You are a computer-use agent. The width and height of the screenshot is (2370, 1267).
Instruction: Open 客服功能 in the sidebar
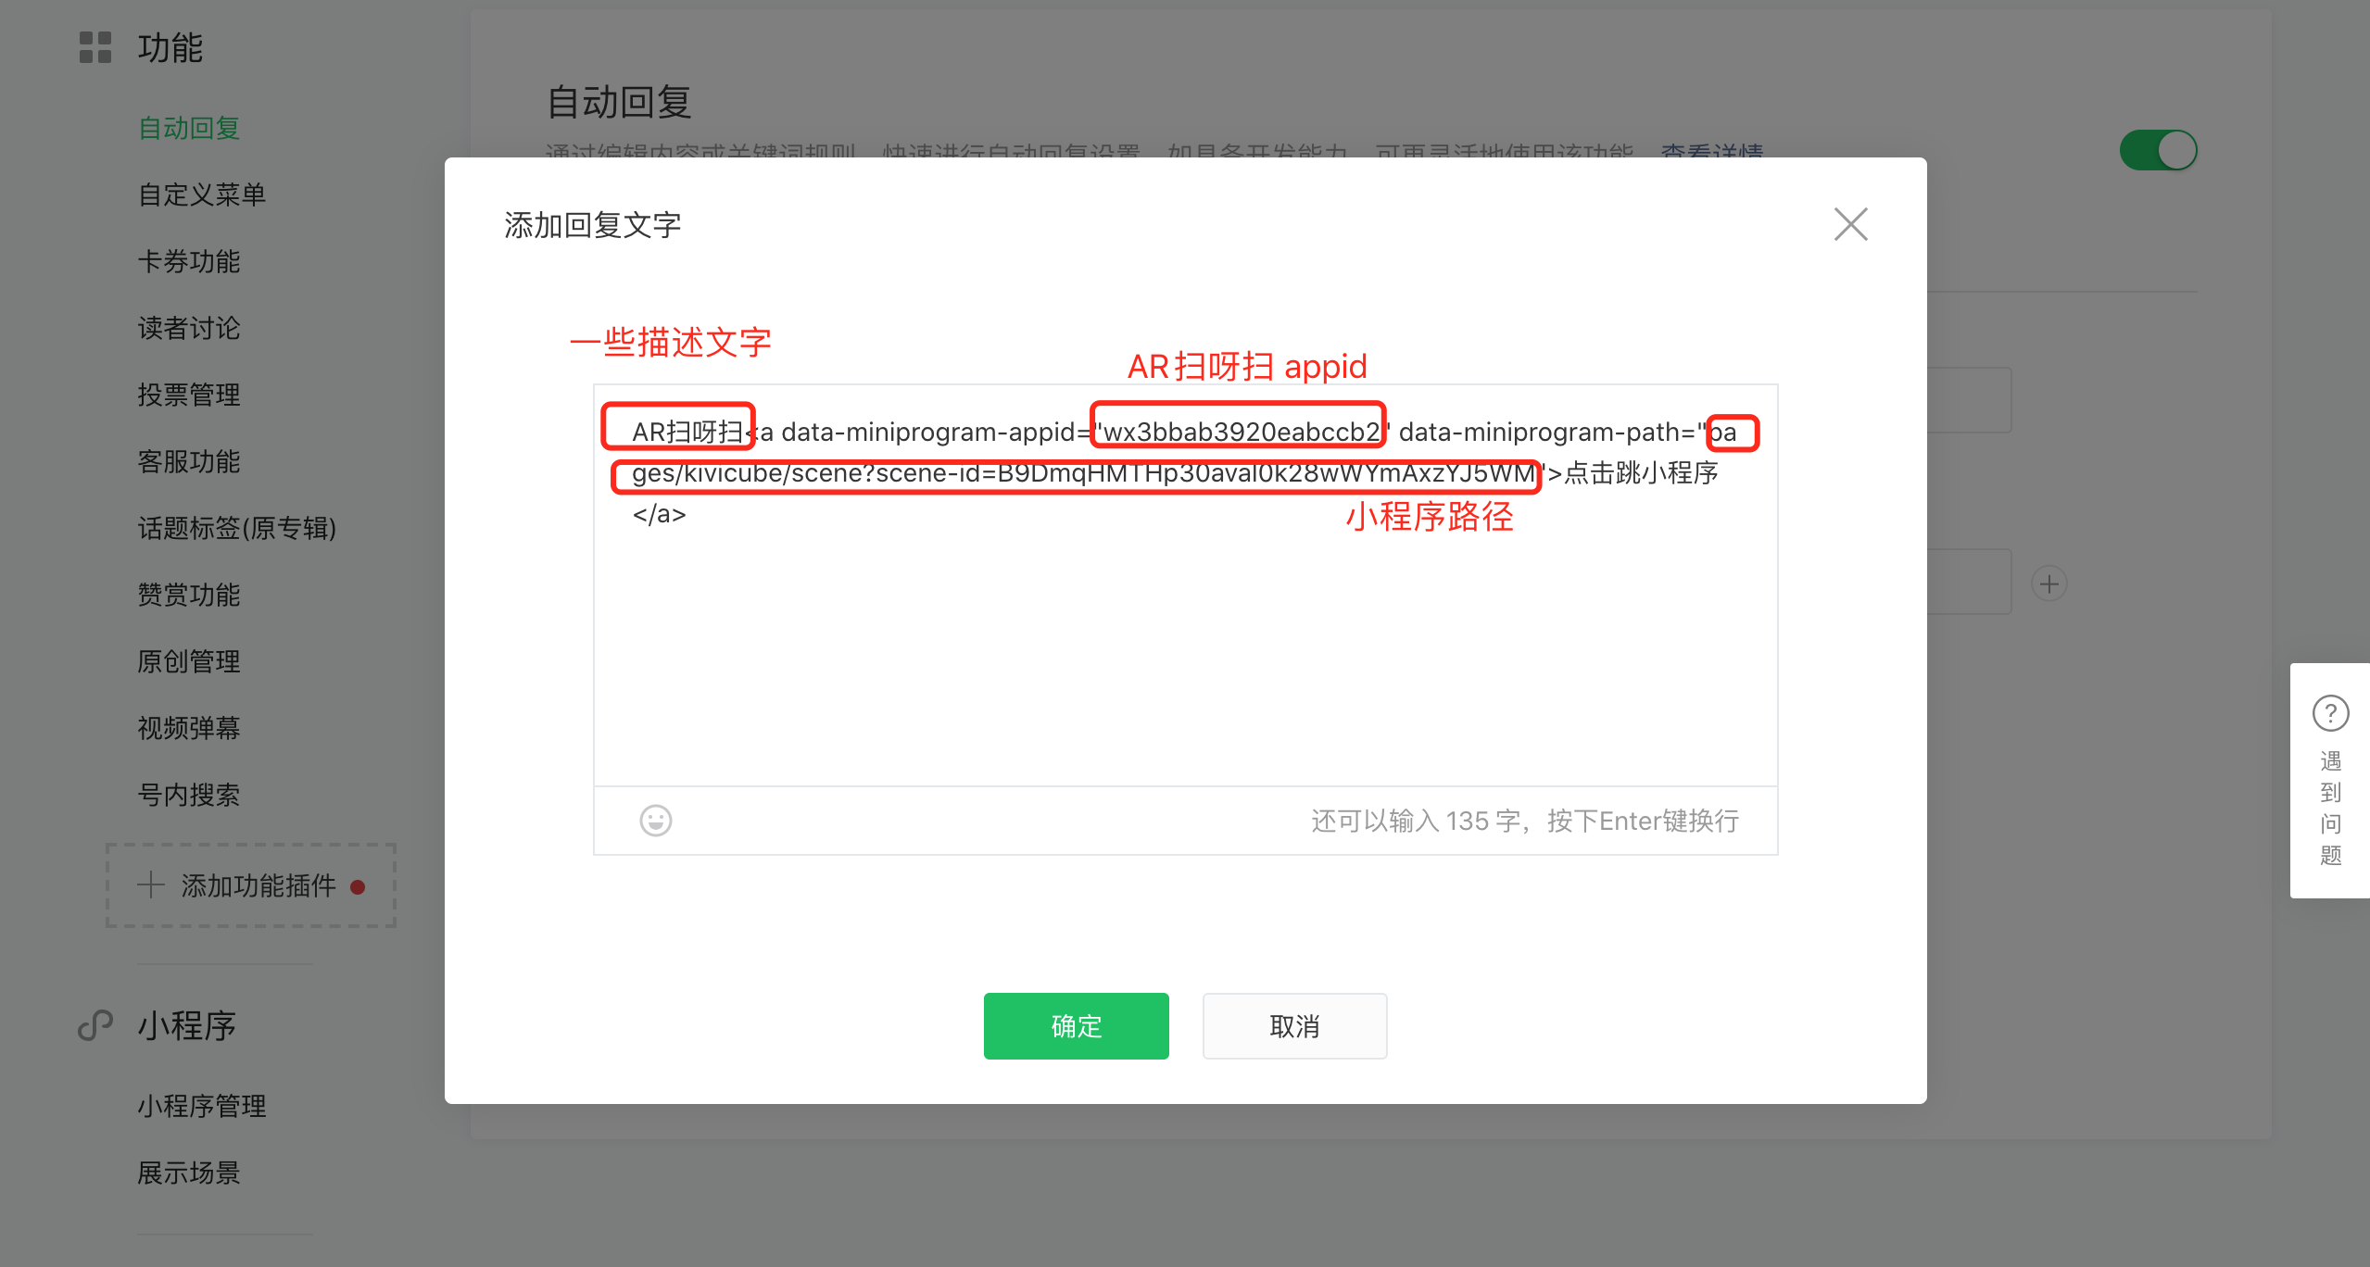[x=189, y=461]
